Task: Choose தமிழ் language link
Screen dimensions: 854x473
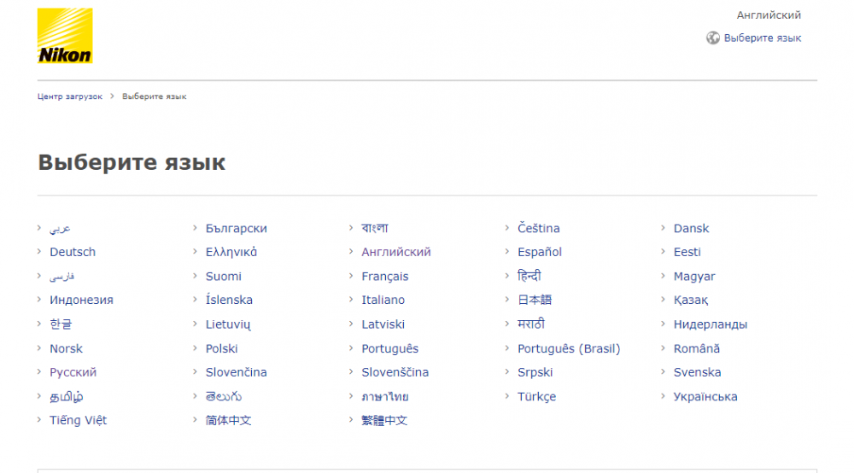Action: click(67, 397)
